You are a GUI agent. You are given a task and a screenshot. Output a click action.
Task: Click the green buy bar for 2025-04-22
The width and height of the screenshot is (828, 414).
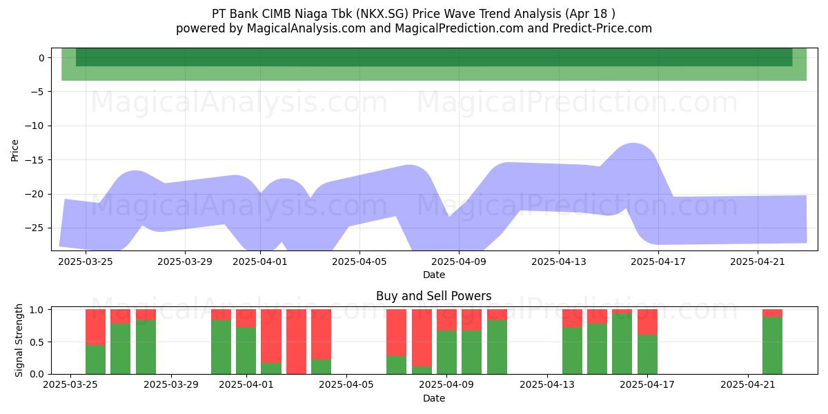[x=773, y=346]
